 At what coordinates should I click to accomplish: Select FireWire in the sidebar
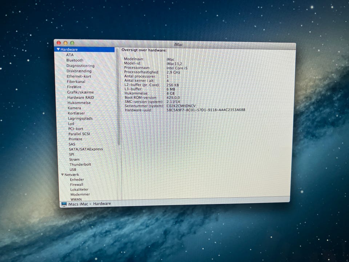point(74,87)
